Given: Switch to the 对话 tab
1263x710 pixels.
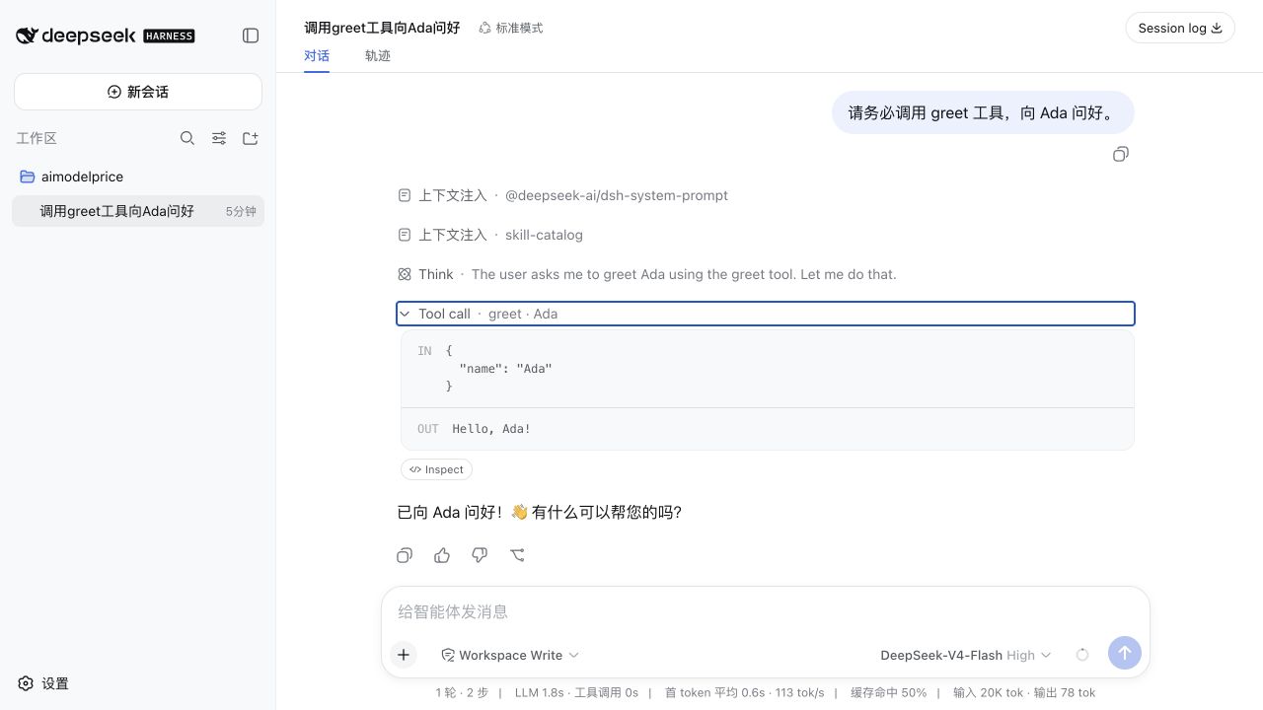Looking at the screenshot, I should click(317, 56).
